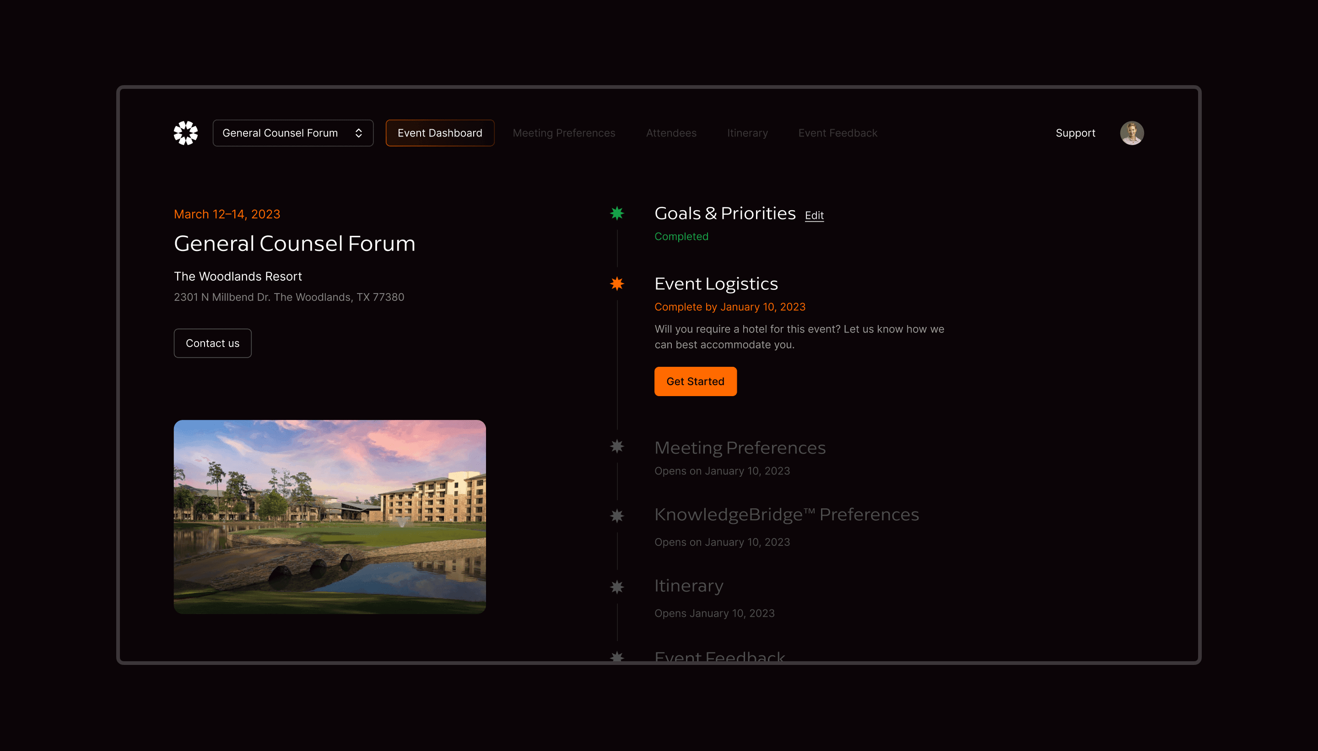Screen dimensions: 1318x751
Task: Click Edit next to Goals & Priorities
Action: [814, 216]
